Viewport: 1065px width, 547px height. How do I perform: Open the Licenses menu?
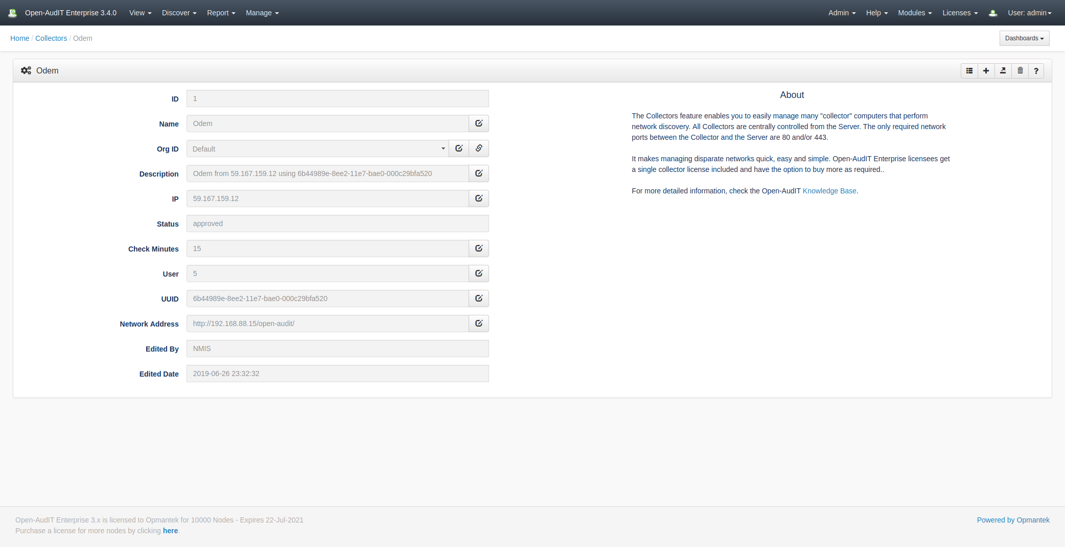click(960, 13)
